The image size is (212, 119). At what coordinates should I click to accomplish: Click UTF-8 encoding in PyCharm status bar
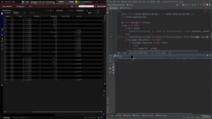coord(192,118)
